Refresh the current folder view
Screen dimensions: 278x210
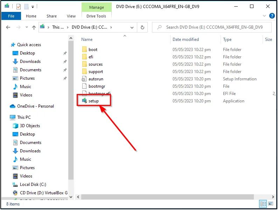[143, 27]
